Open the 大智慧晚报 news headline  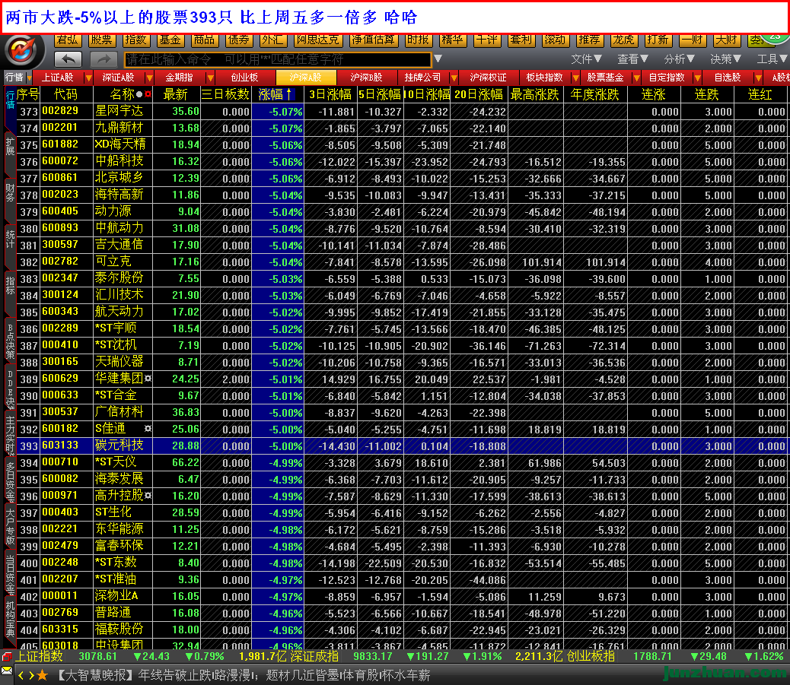click(x=242, y=675)
